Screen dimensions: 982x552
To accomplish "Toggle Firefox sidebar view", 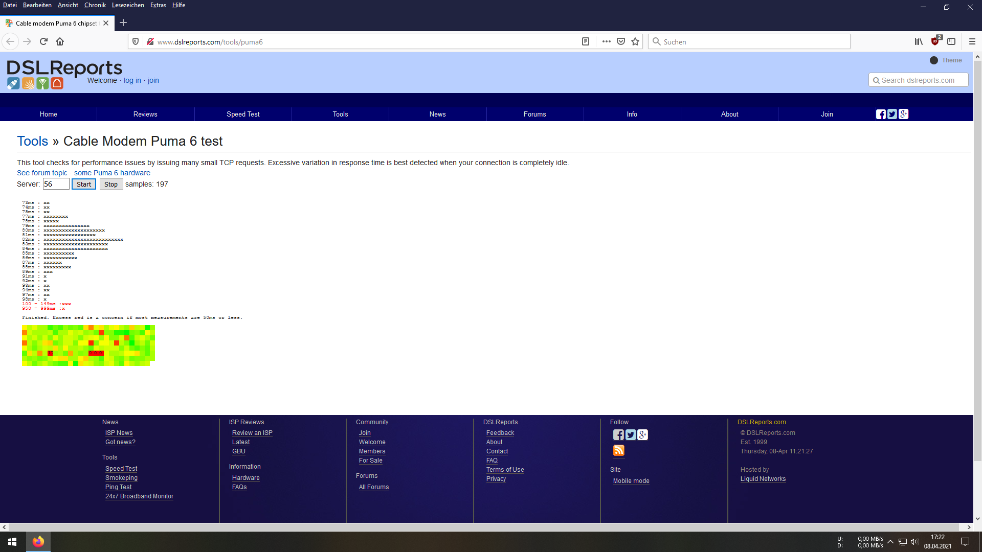I will [x=951, y=41].
